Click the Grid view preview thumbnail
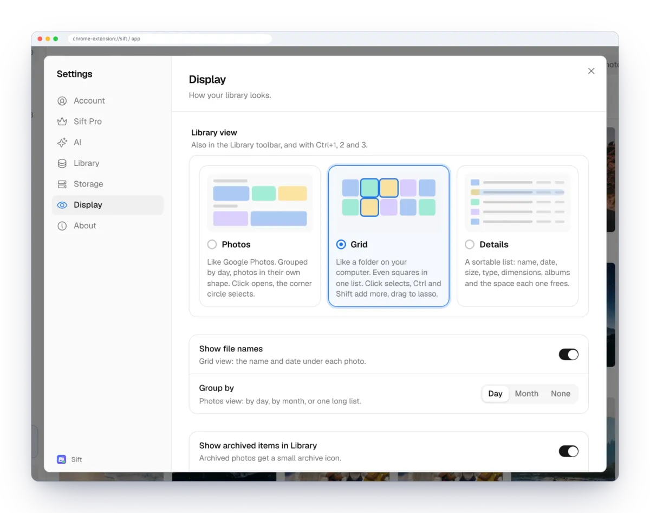This screenshot has width=650, height=513. pos(389,203)
